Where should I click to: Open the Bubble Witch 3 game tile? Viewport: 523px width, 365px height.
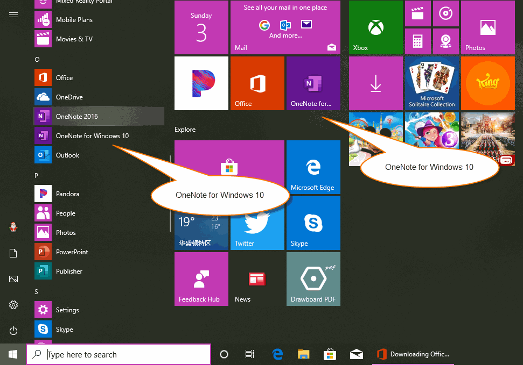432,131
